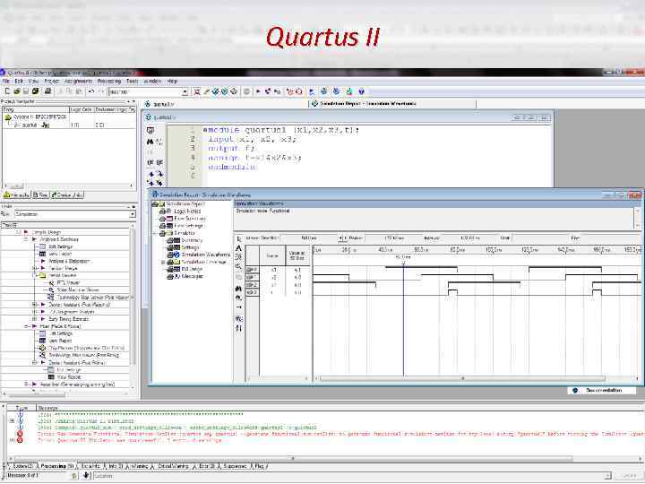The height and width of the screenshot is (484, 645).
Task: Click the Master Time Bar value field
Action: click(x=309, y=238)
